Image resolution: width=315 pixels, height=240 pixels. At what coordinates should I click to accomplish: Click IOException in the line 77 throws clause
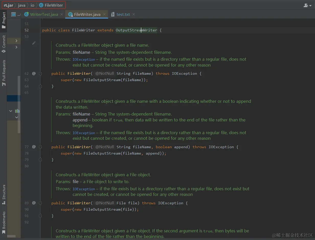(221, 147)
